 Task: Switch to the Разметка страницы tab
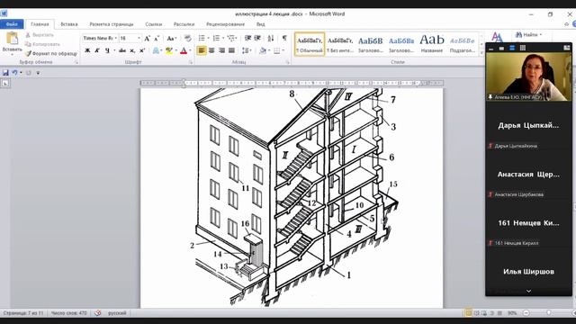(x=112, y=24)
